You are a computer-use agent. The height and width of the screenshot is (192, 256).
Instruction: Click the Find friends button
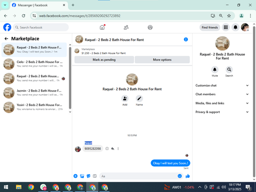pos(210,27)
